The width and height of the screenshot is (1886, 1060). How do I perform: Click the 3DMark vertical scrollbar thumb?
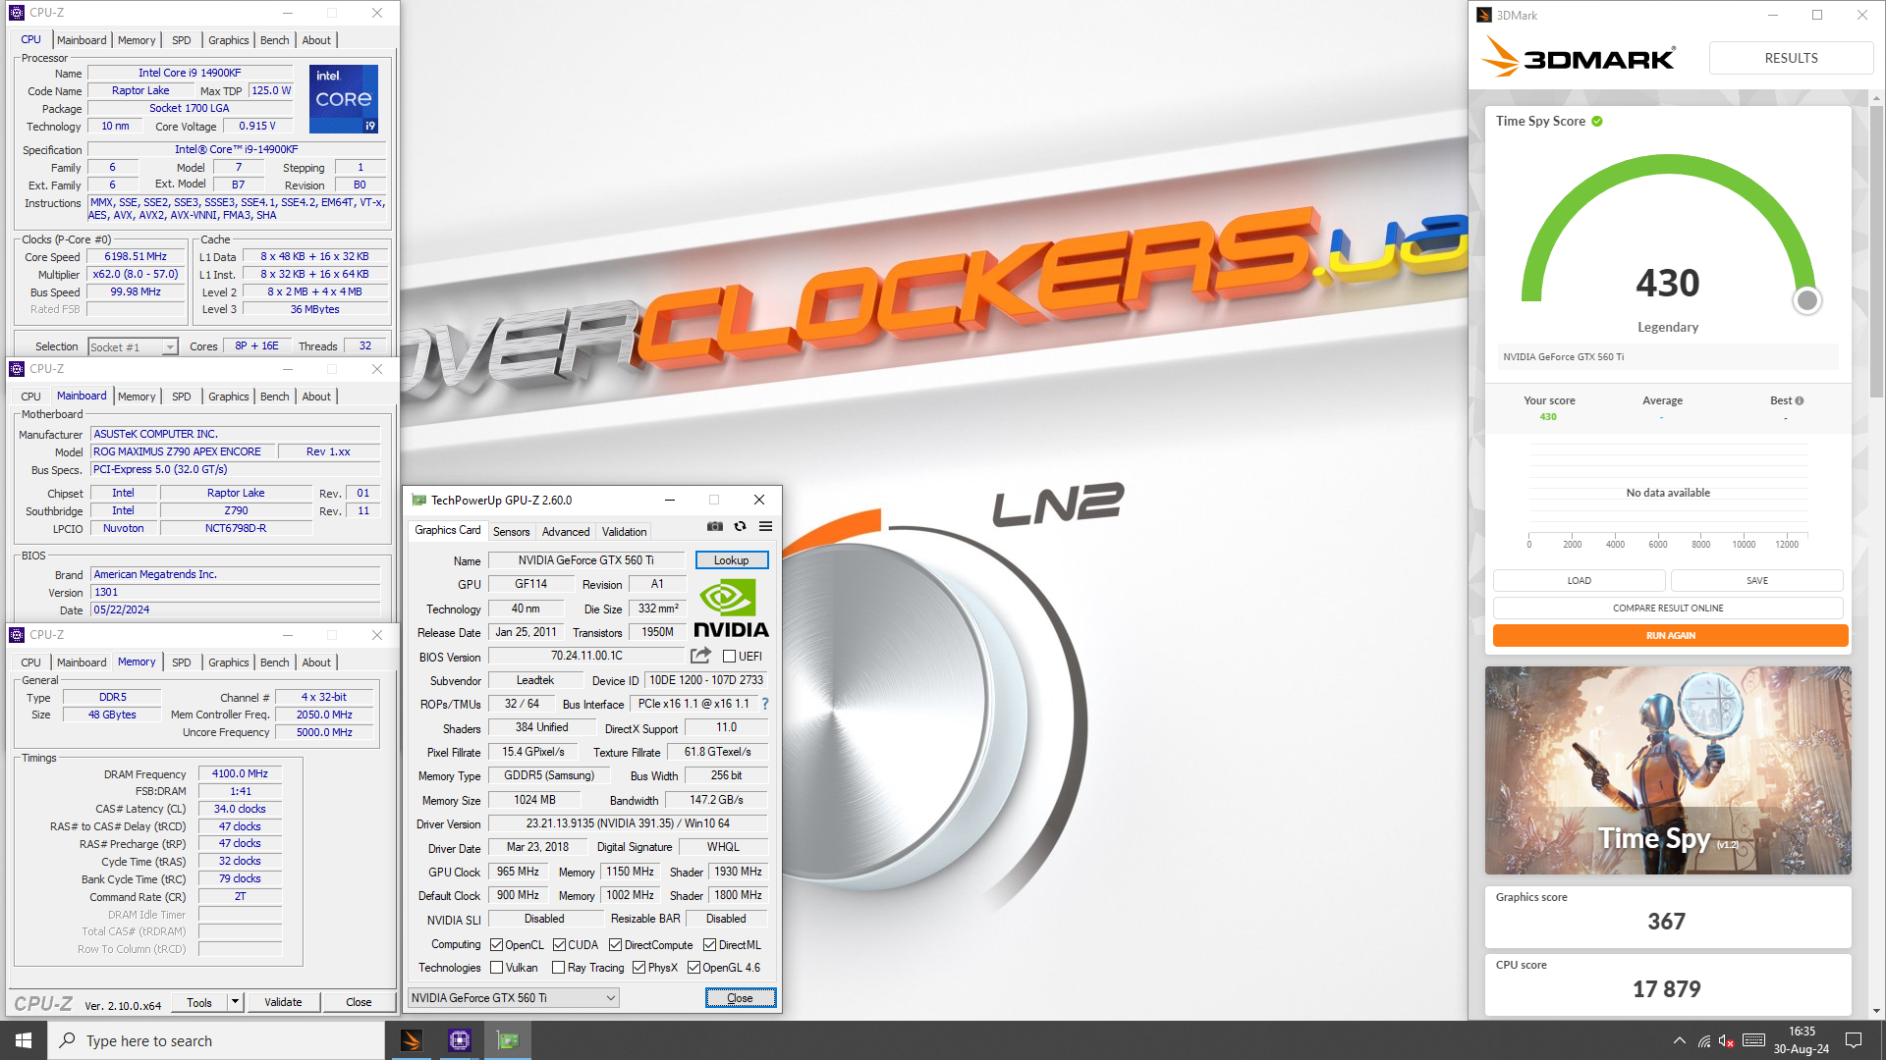pyautogui.click(x=1877, y=250)
